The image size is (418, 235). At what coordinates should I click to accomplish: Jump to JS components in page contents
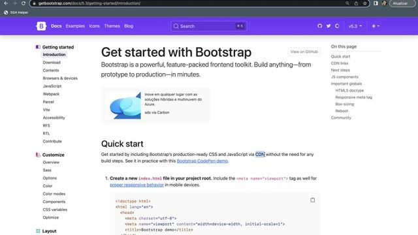click(344, 77)
